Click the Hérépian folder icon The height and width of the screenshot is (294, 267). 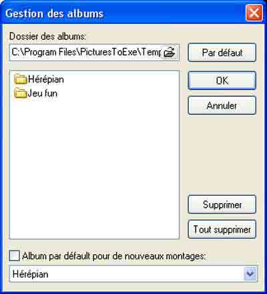click(21, 80)
